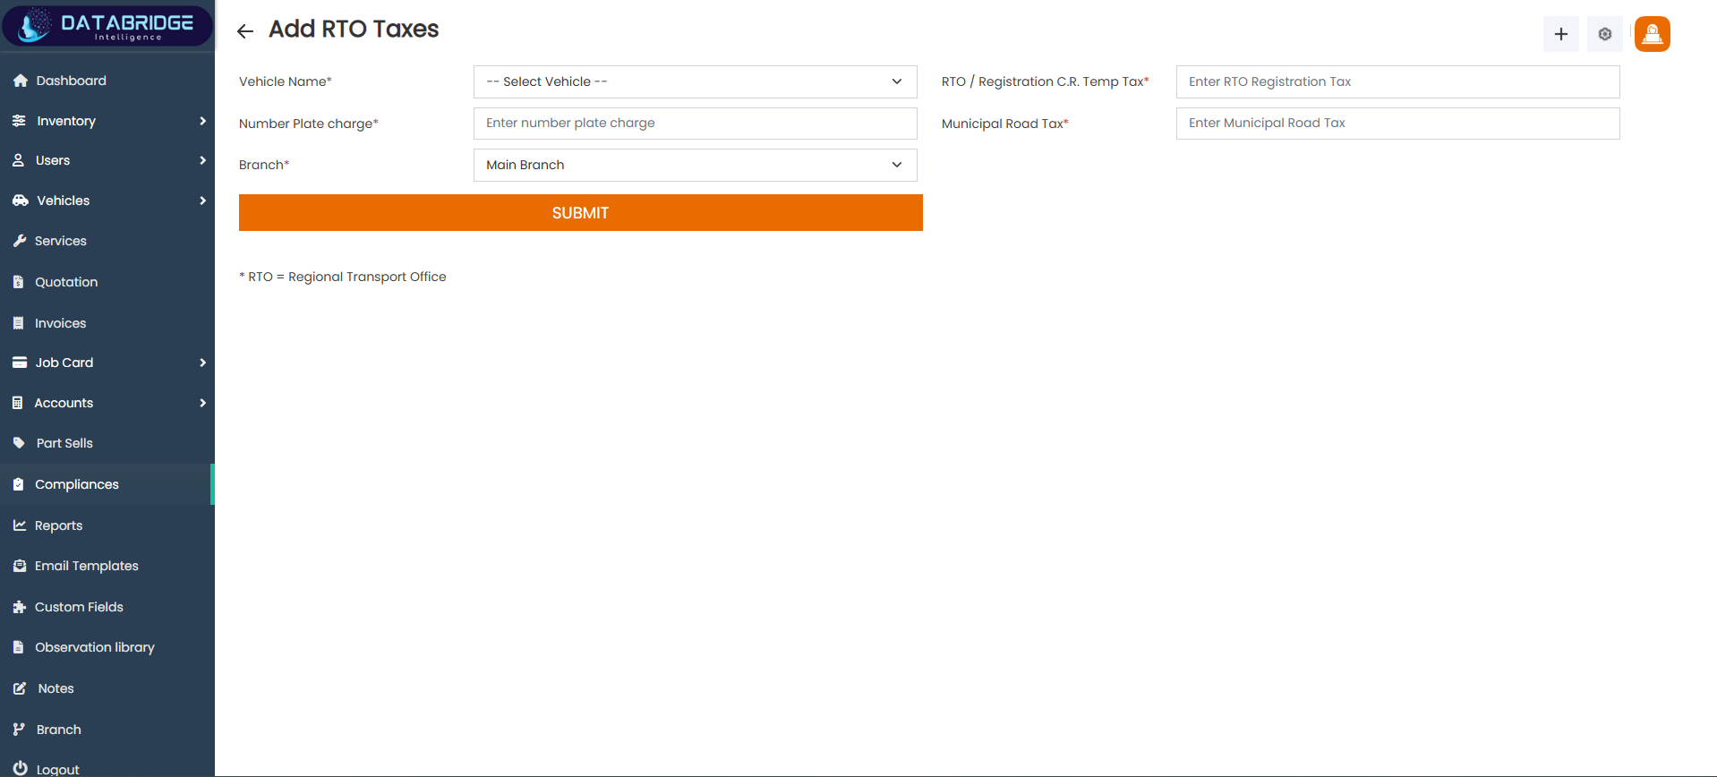Open Reports from the sidebar

coord(107,525)
